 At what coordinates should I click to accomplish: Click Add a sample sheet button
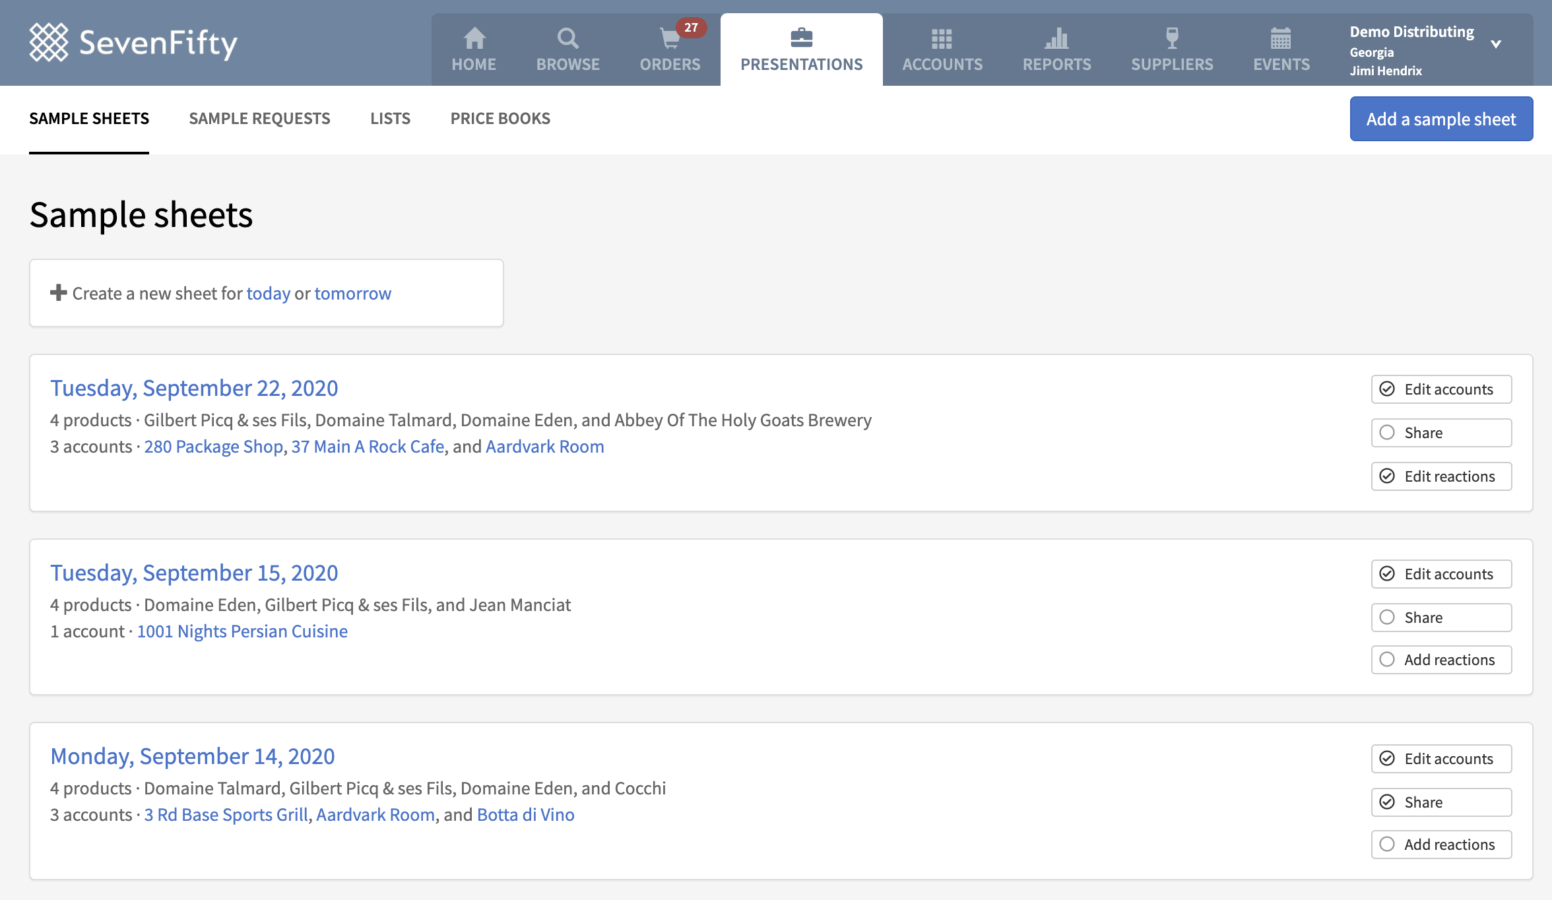pyautogui.click(x=1441, y=119)
